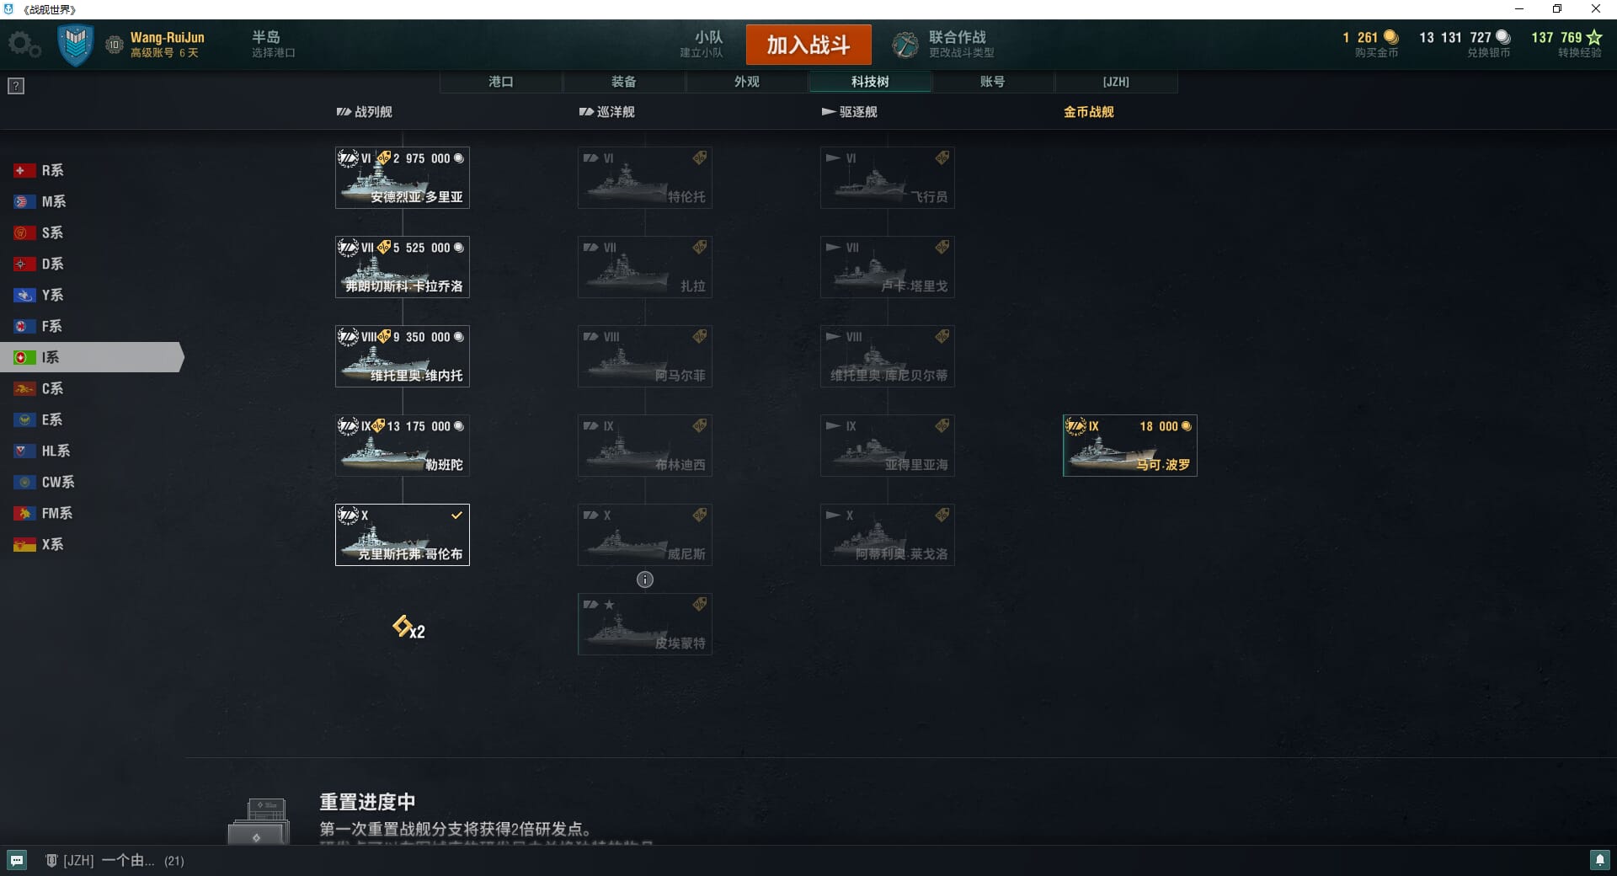Select the 马可·波罗 premium ship tile
The height and width of the screenshot is (876, 1617).
click(1130, 446)
